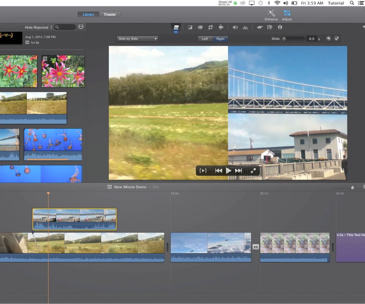Select the Cropping tool
Image resolution: width=365 pixels, height=304 pixels.
click(x=211, y=27)
